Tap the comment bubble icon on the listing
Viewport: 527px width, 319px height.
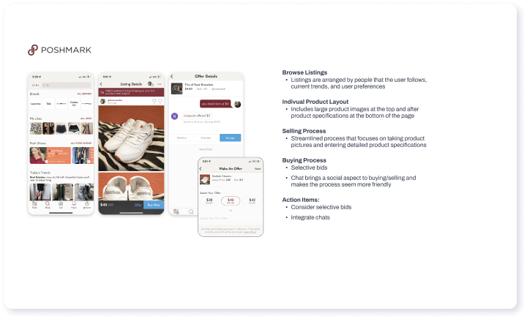click(x=160, y=101)
